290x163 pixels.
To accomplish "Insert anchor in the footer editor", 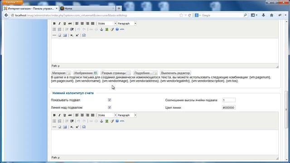I will coord(101,121).
